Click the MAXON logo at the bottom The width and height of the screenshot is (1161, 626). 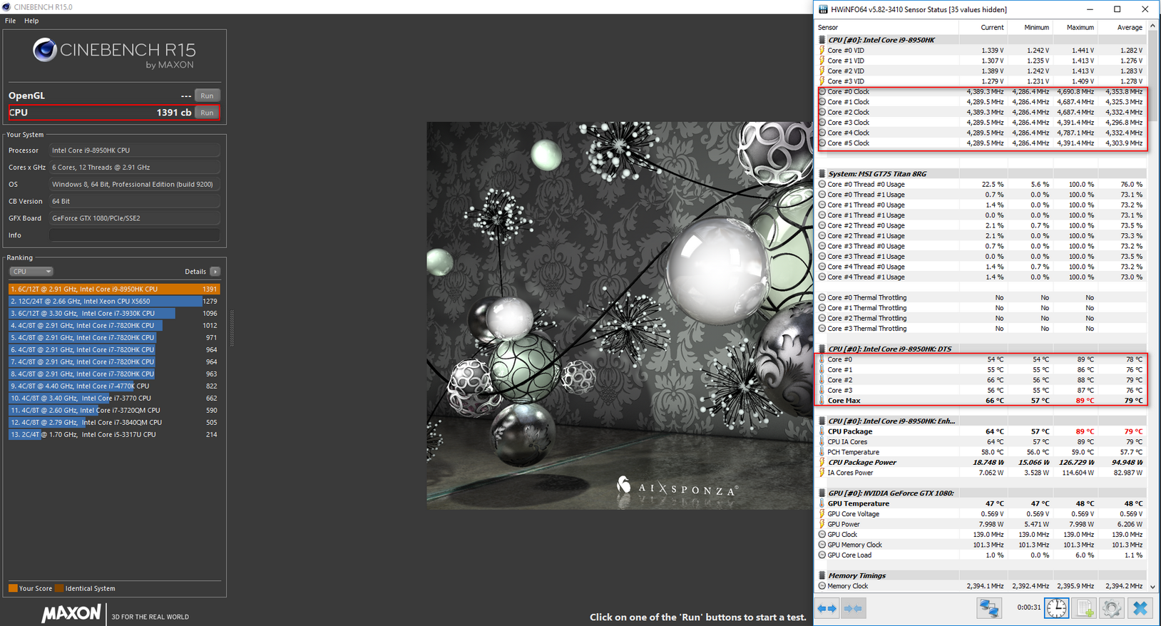(x=71, y=614)
